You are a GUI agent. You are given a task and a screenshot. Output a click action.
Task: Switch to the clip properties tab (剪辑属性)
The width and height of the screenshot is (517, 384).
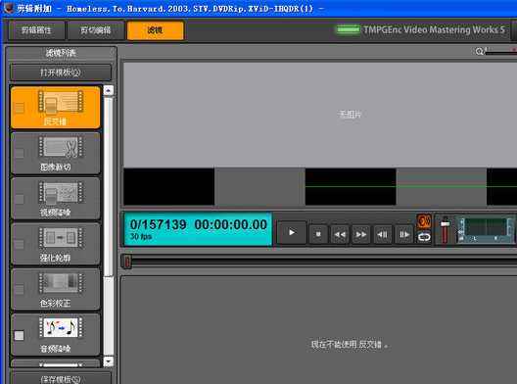pos(36,30)
